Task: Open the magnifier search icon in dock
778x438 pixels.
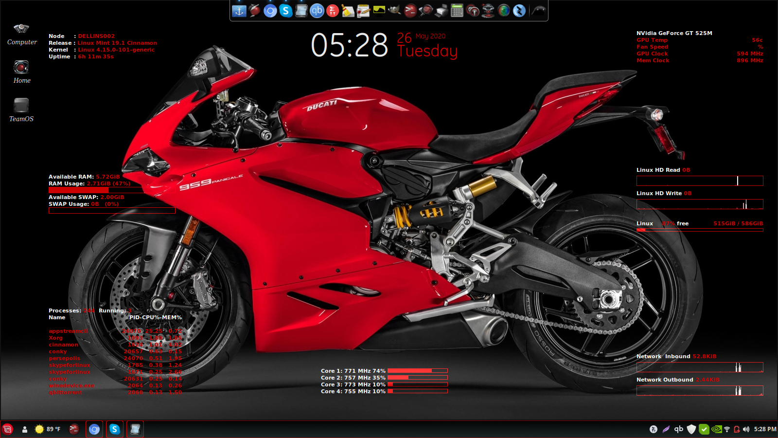Action: [425, 11]
